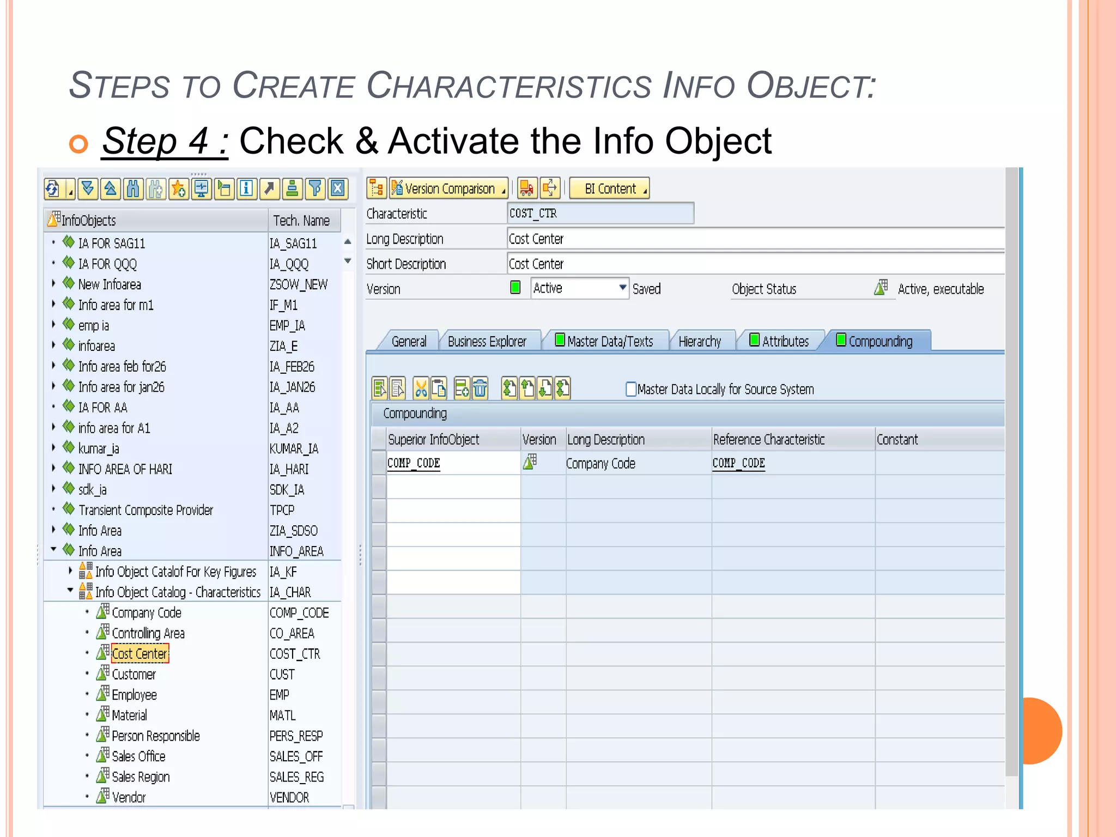Expand Info Object Catalof For Key Figures
This screenshot has width=1116, height=837.
(x=70, y=571)
